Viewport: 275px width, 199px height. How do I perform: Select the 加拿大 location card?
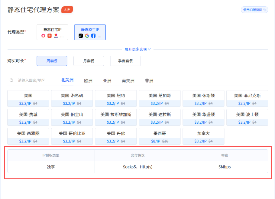(x=203, y=136)
